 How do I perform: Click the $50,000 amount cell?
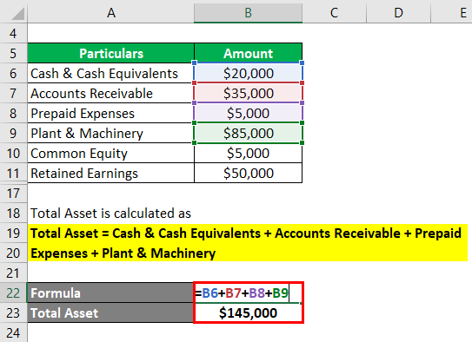[x=248, y=173]
